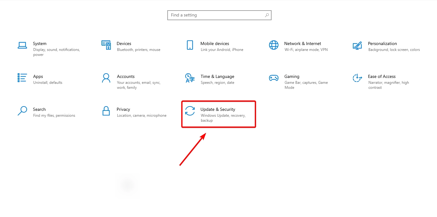Click the Devices keyboard and speaker icon
The image size is (437, 217).
coord(106,45)
